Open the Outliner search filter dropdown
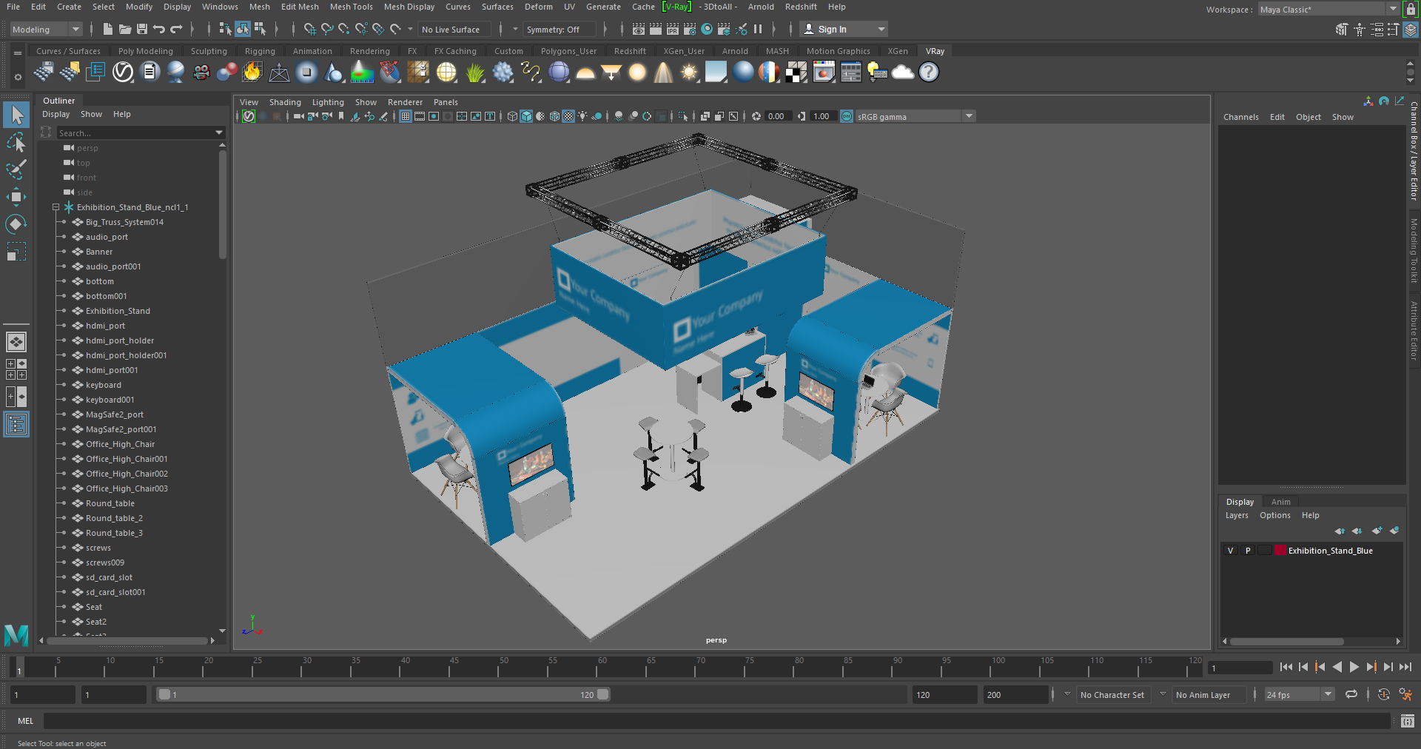 [218, 132]
